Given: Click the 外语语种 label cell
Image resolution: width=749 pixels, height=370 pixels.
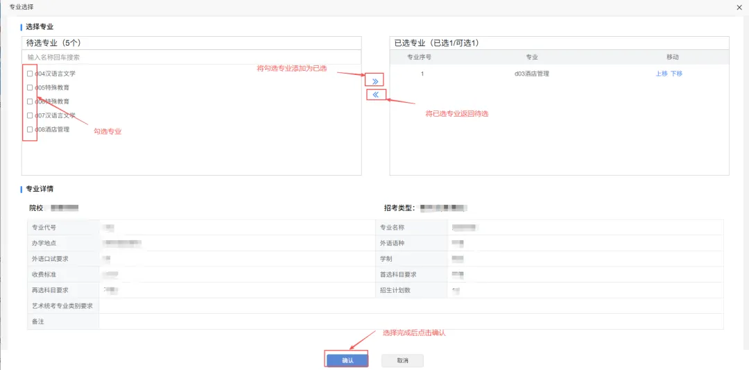Looking at the screenshot, I should pyautogui.click(x=411, y=244).
